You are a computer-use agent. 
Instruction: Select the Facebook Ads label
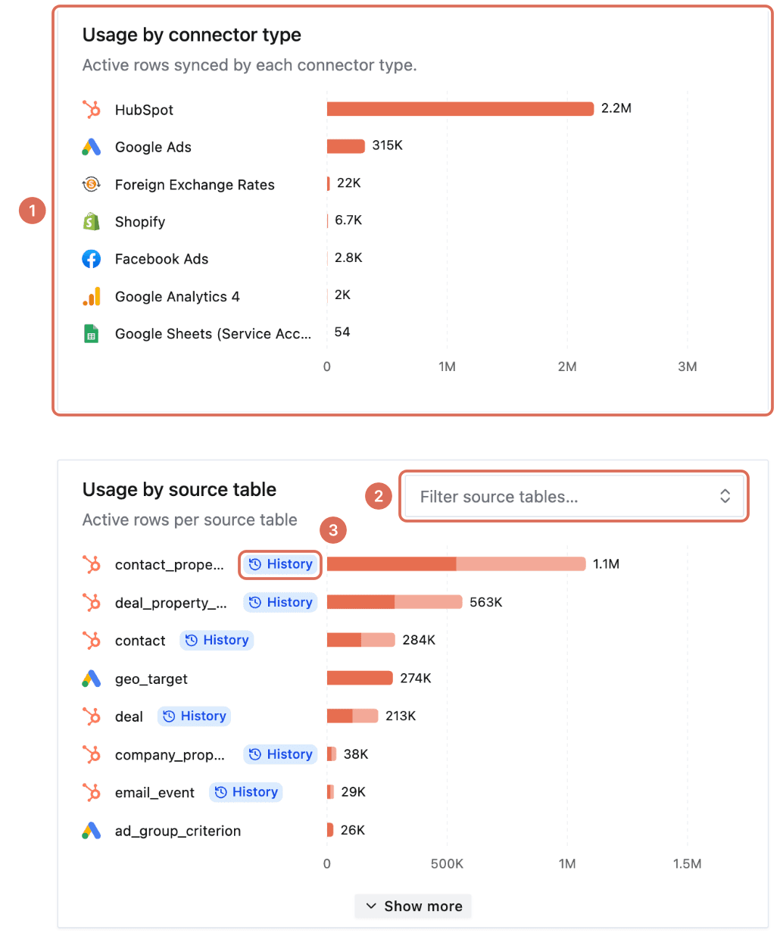(161, 259)
